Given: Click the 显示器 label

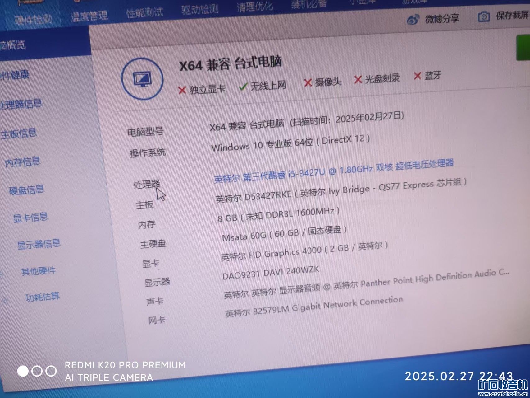Looking at the screenshot, I should click(x=157, y=282).
